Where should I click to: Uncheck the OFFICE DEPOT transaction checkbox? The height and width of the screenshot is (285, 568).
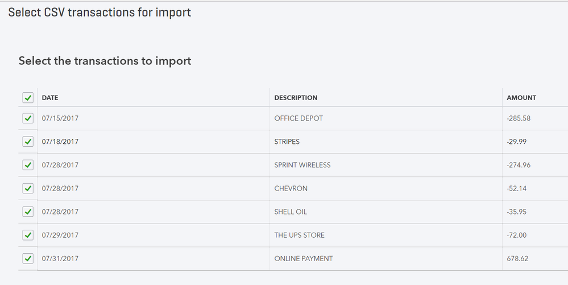[x=28, y=118]
